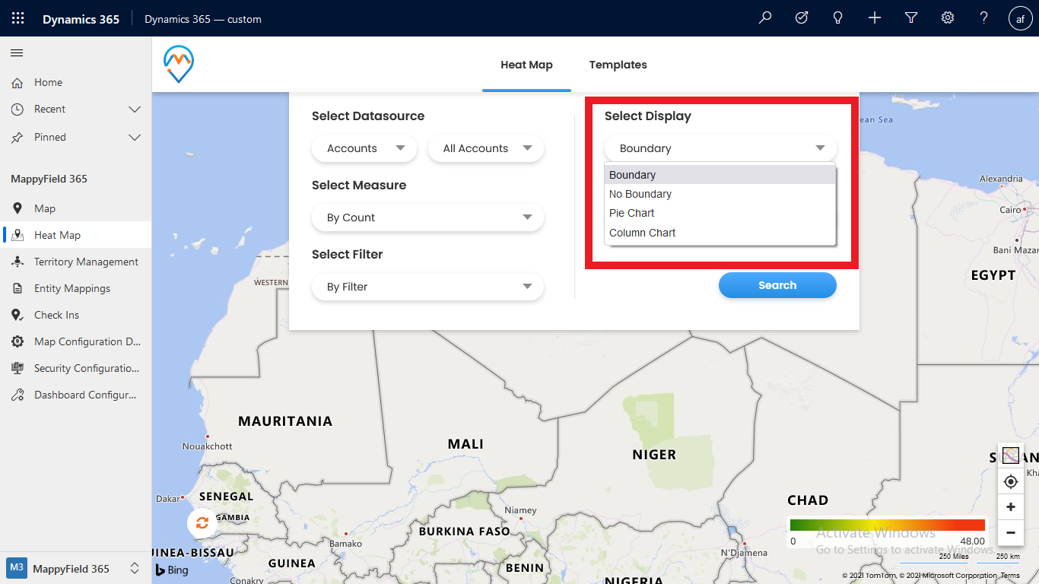Click the Map Configuration gear icon

[x=17, y=341]
